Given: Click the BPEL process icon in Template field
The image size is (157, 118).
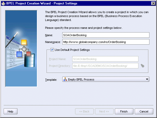Looking at the screenshot, I should (65, 79).
